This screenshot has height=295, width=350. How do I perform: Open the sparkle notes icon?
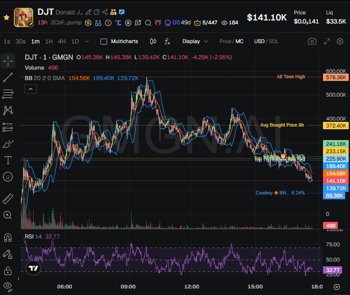pyautogui.click(x=138, y=23)
